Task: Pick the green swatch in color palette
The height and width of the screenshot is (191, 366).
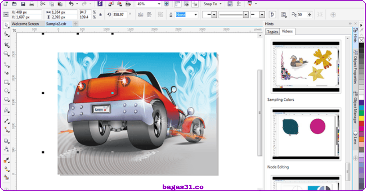Action: coord(361,113)
